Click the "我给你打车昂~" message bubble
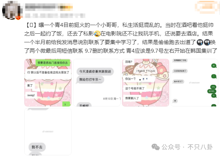This screenshot has height=156, width=220. (x=91, y=80)
